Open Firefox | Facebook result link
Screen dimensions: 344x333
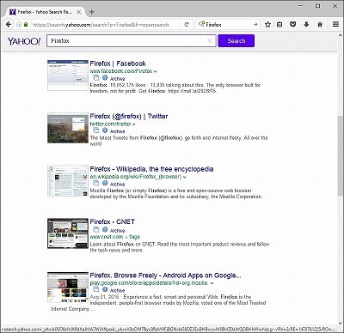[118, 64]
